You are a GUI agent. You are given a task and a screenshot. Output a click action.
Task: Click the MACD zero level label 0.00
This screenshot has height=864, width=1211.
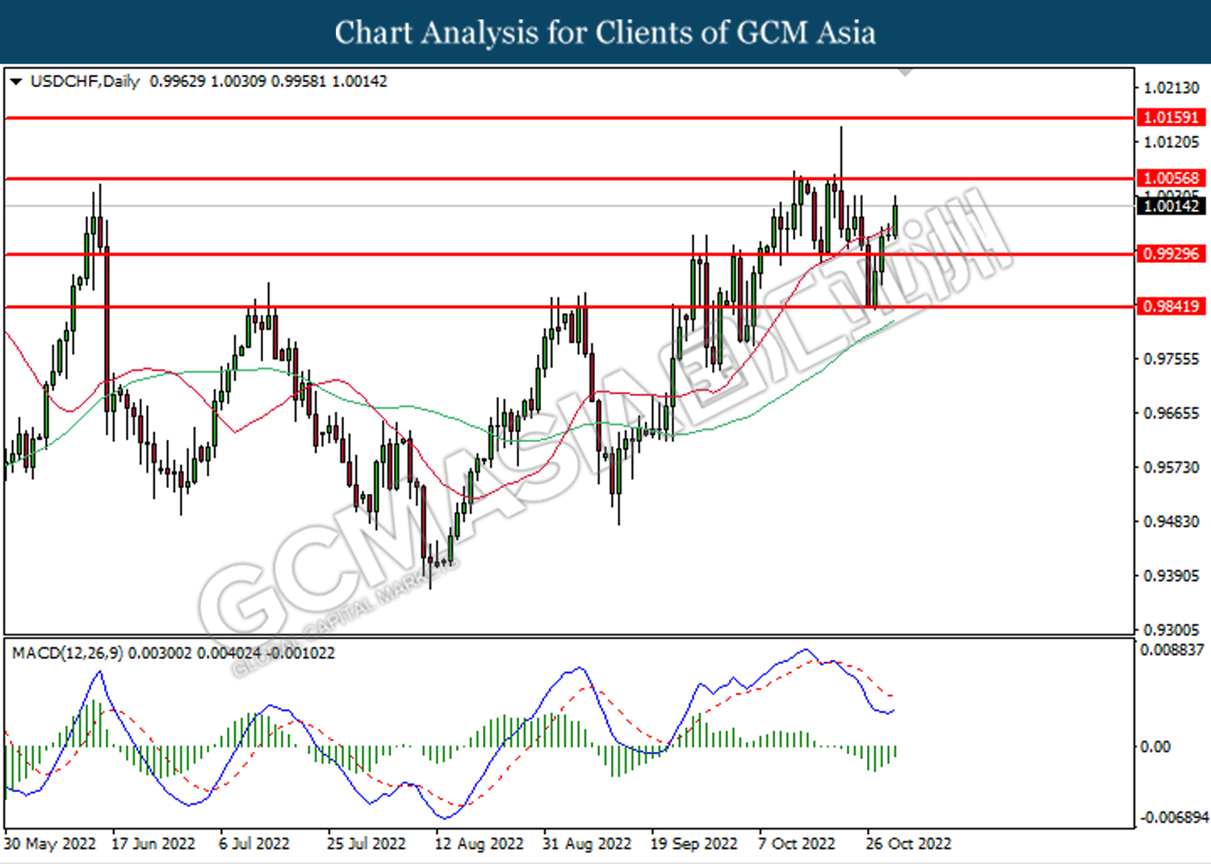coord(1155,747)
